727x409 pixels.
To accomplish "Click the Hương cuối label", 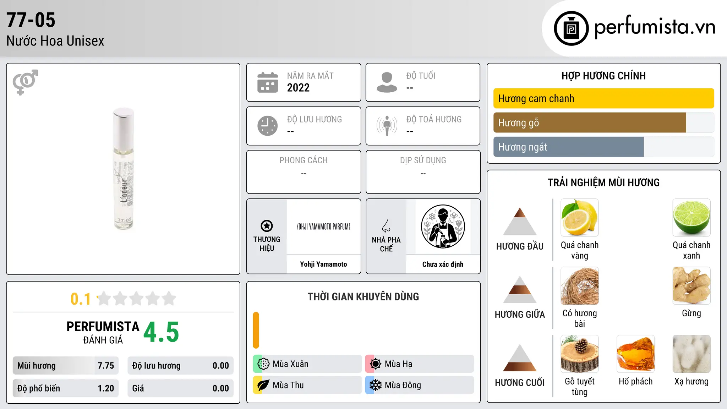I will click(520, 383).
